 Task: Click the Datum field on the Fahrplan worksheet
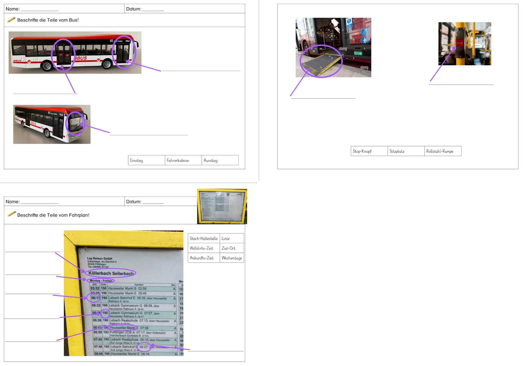tap(153, 202)
